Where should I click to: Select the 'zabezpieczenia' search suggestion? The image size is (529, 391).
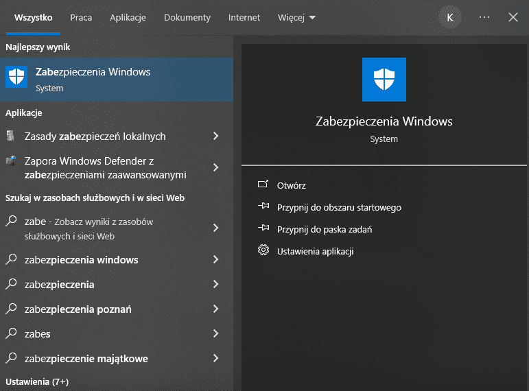pos(117,285)
